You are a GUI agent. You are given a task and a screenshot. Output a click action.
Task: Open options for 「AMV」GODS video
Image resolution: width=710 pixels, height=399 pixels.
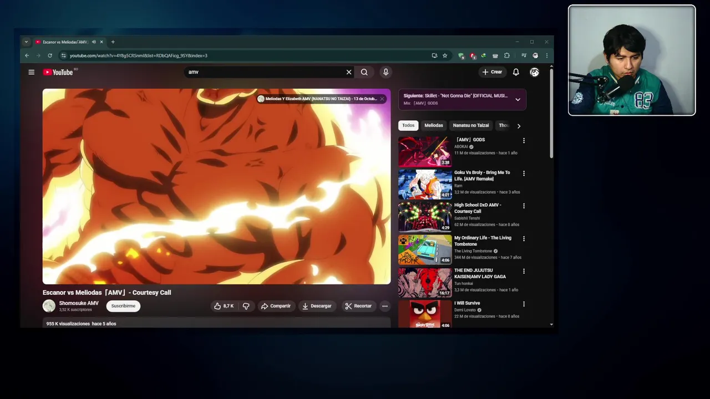(x=524, y=141)
